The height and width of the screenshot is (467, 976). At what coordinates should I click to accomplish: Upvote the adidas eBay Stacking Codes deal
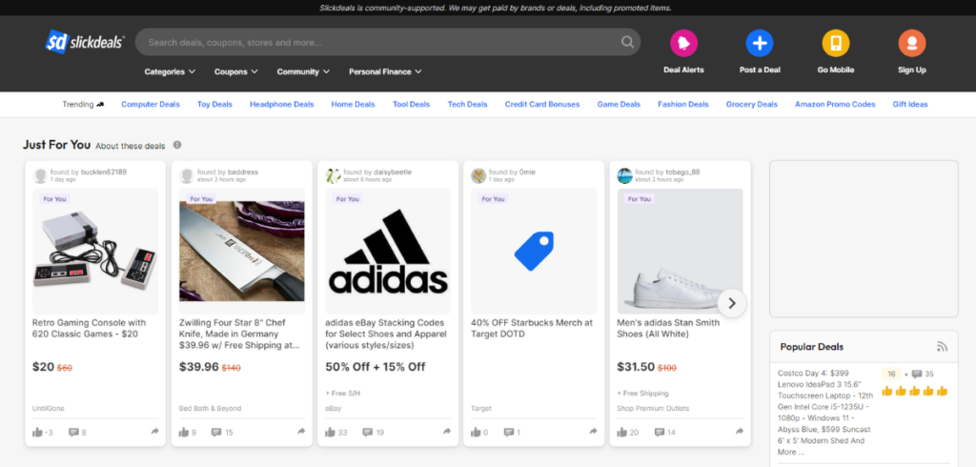coord(330,432)
